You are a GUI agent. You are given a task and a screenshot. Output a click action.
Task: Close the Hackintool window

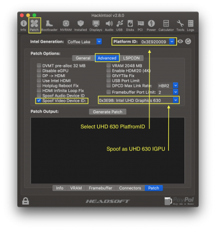pos(22,15)
